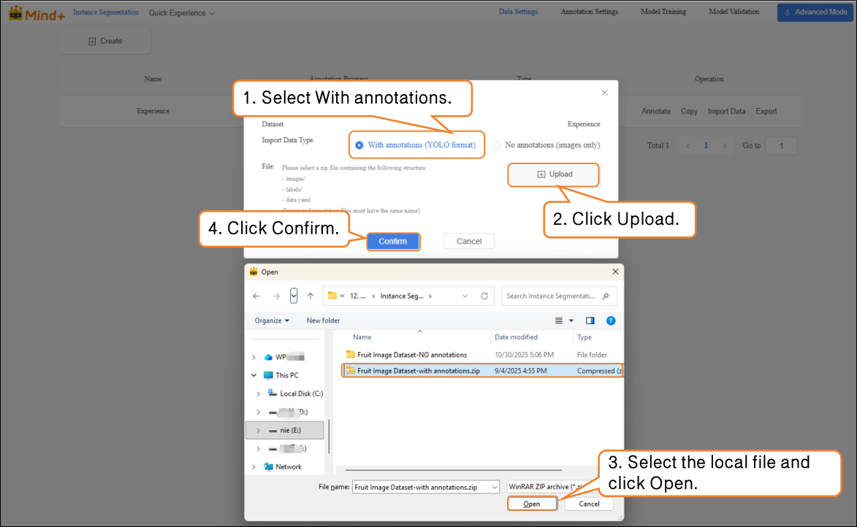Toggle the preview pane icon
857x527 pixels.
[590, 320]
